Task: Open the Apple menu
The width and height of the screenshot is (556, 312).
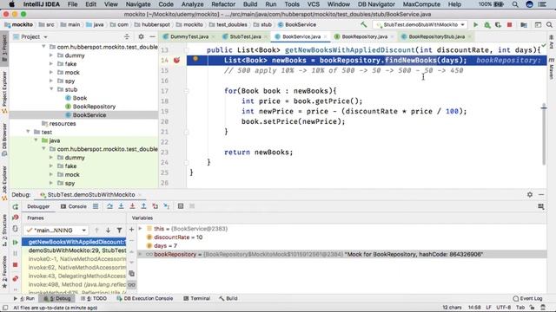Action: (11, 4)
